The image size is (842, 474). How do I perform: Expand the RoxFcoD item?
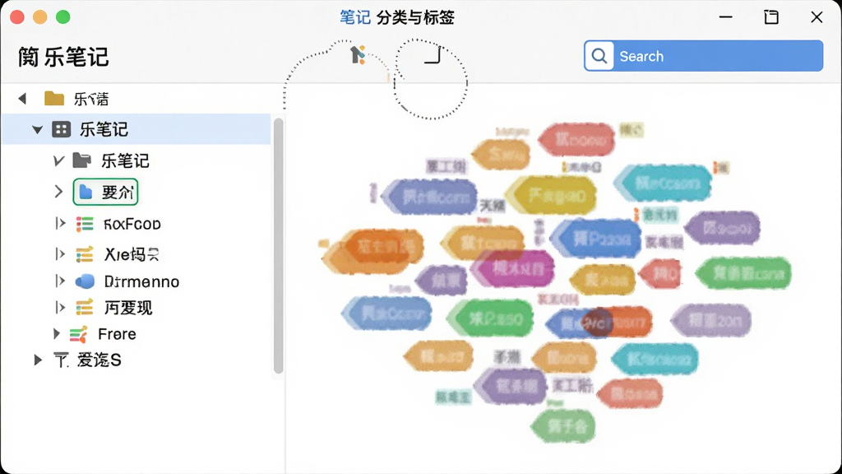click(60, 223)
